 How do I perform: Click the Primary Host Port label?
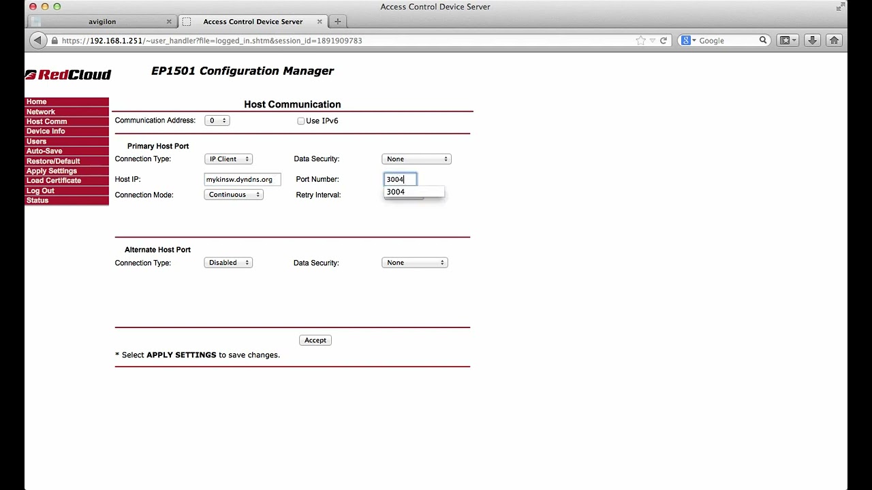coord(158,146)
